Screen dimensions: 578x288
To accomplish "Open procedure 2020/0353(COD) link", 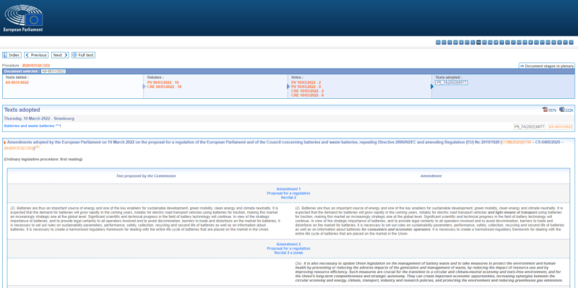I will click(x=35, y=65).
